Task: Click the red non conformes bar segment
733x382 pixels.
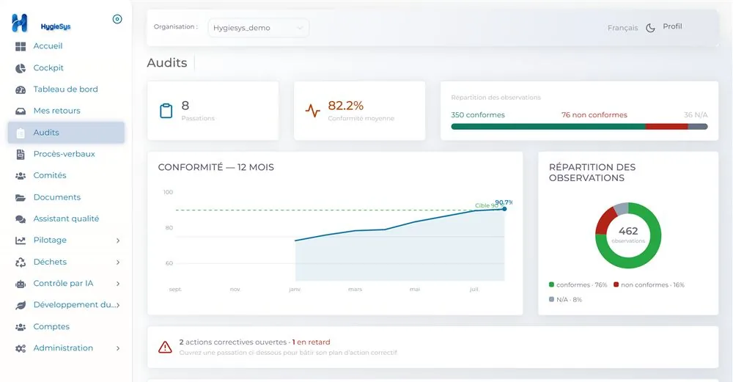Action: (x=666, y=127)
